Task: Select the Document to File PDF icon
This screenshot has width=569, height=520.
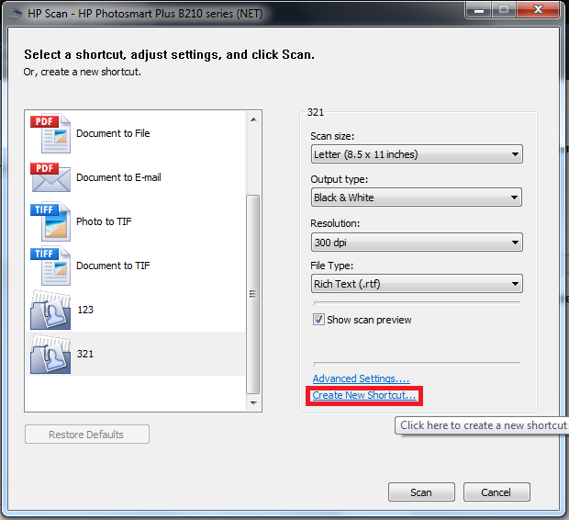Action: pos(50,134)
